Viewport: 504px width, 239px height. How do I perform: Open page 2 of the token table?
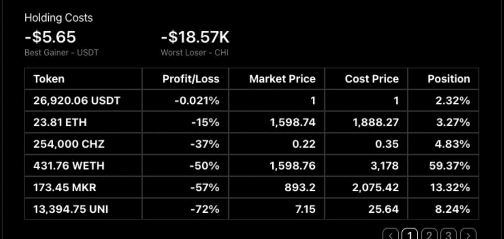(x=429, y=234)
